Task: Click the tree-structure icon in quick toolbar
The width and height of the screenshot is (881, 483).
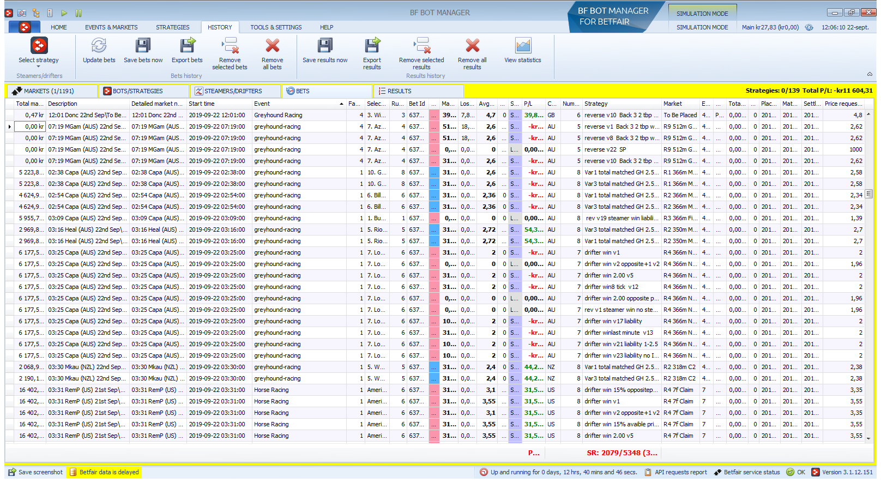Action: 36,13
